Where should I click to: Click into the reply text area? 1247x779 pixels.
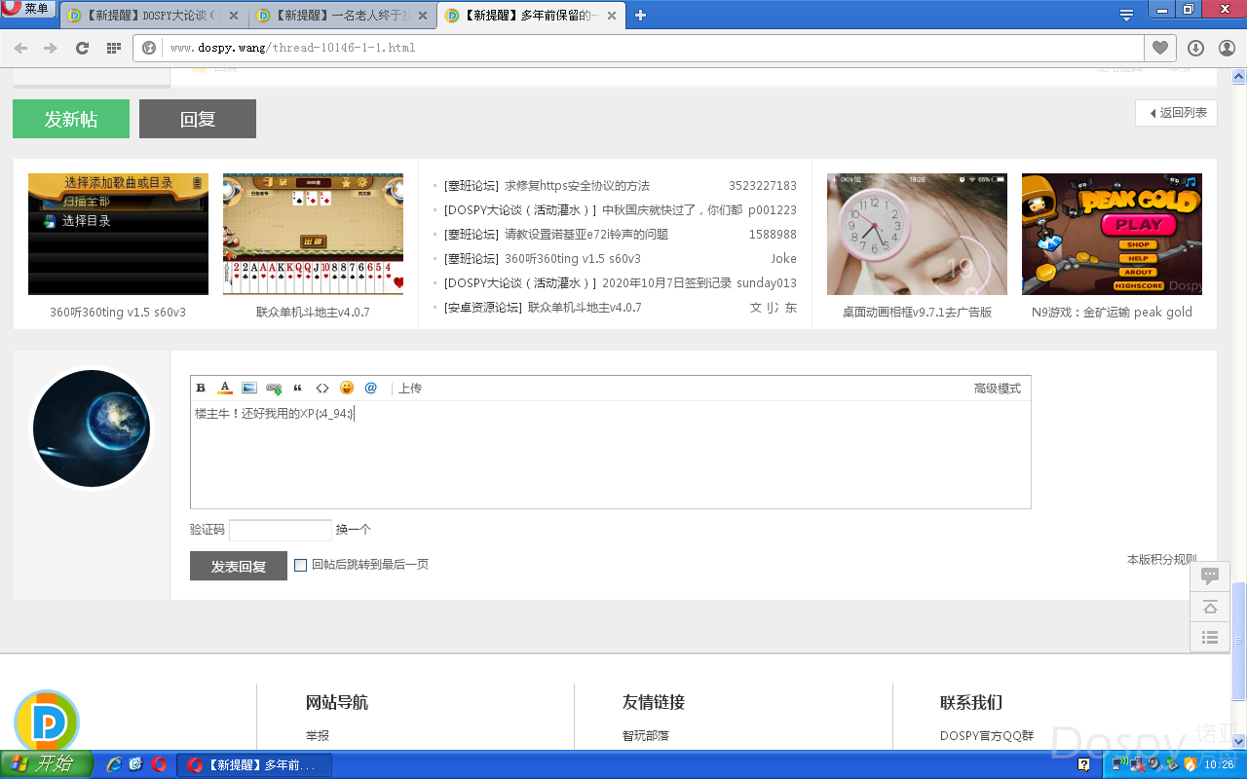tap(611, 455)
